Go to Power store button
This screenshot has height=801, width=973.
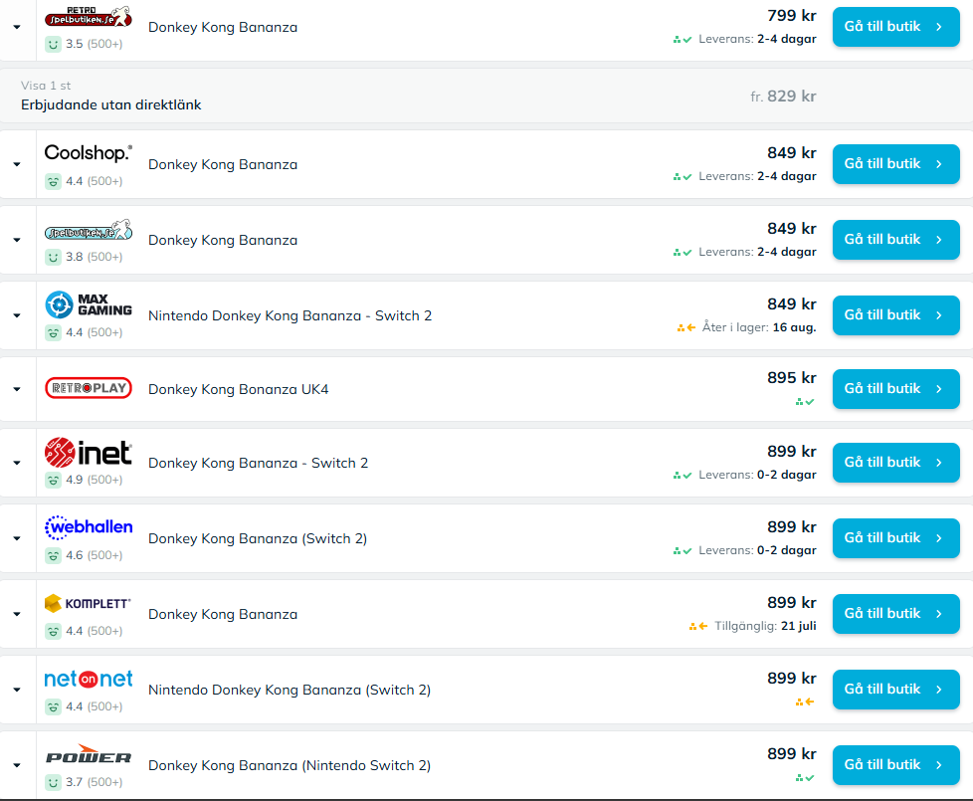click(896, 765)
